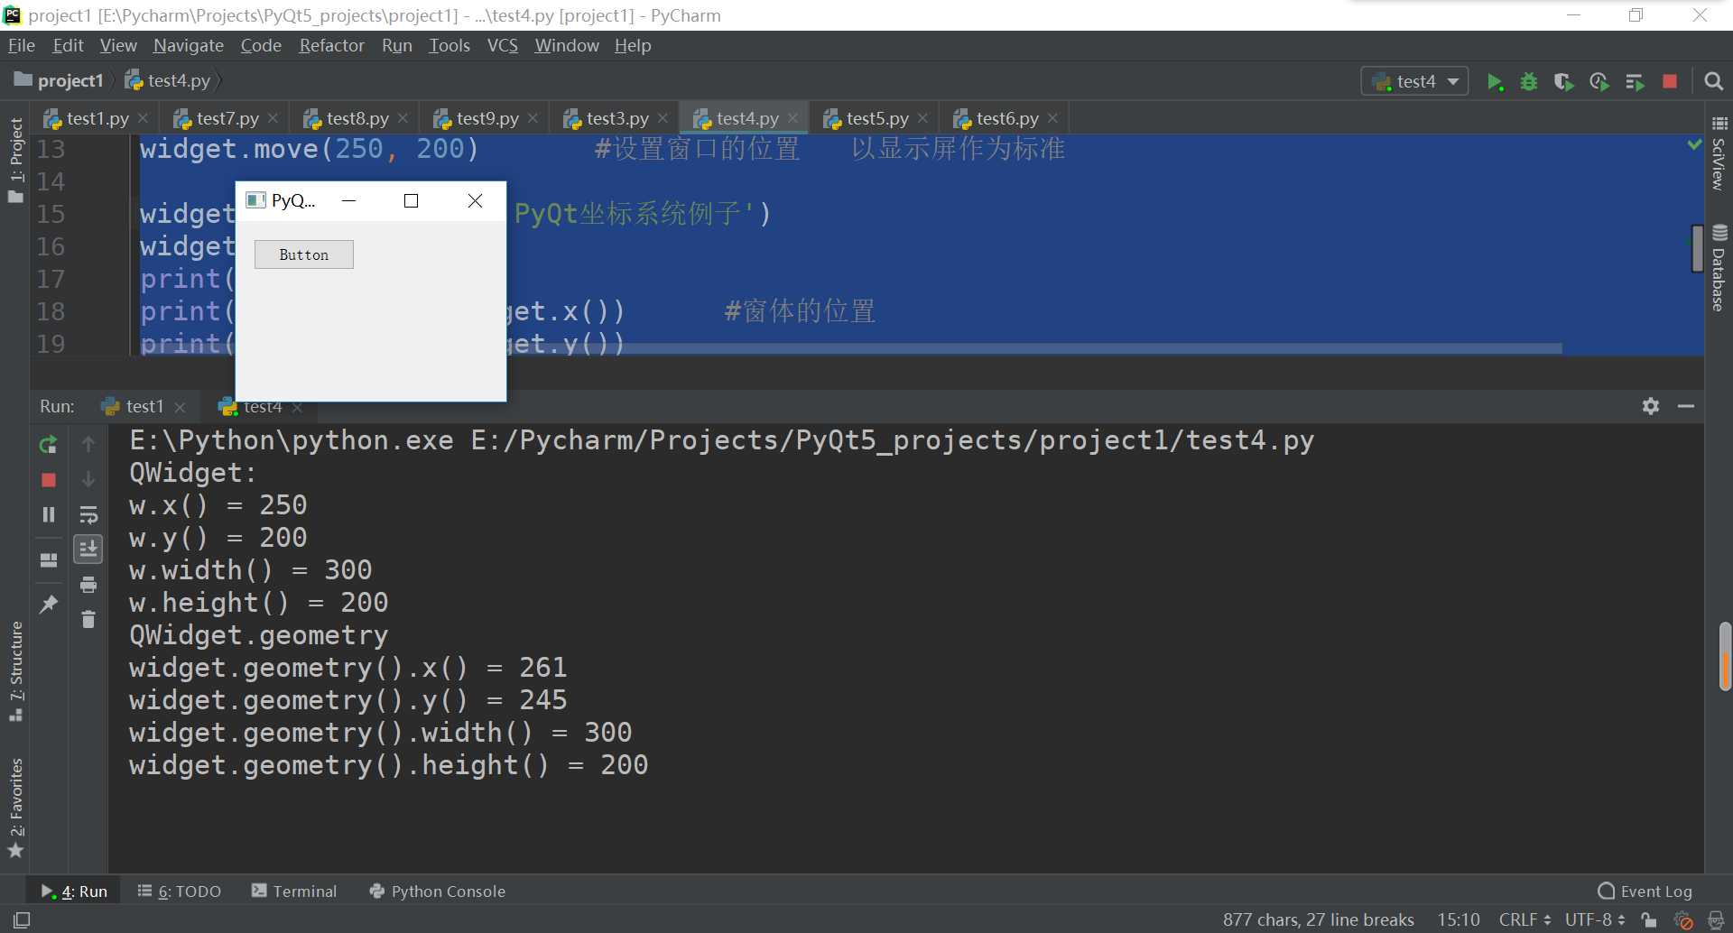The image size is (1733, 933).
Task: Open the Refactor menu
Action: [331, 45]
